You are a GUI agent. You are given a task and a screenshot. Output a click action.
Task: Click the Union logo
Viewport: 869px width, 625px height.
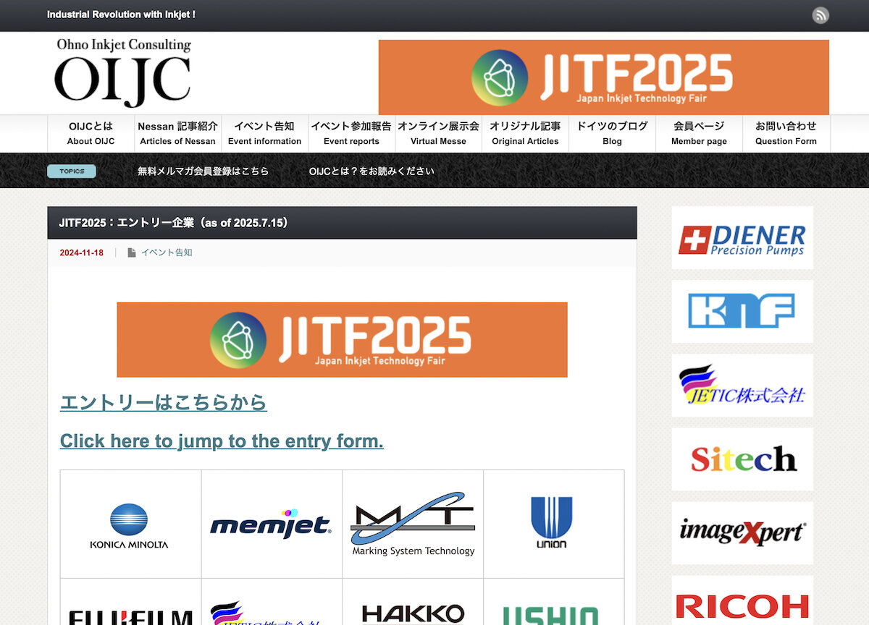pyautogui.click(x=552, y=522)
